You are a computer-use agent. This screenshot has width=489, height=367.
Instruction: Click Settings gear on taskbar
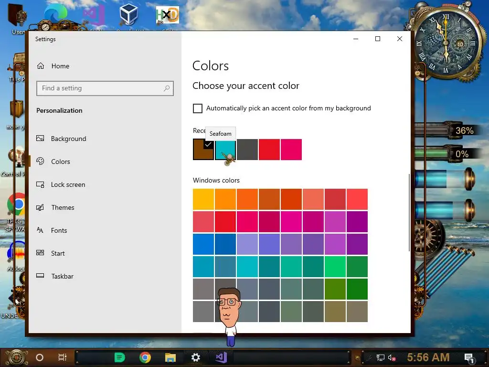195,357
